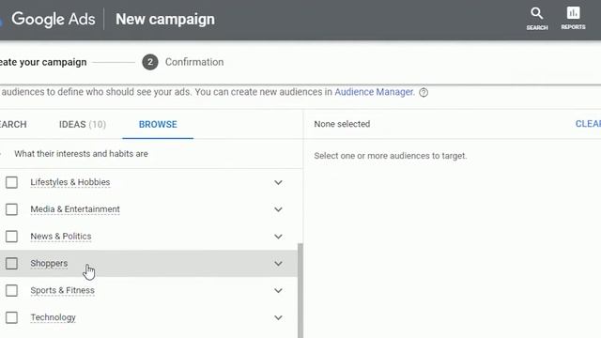The image size is (601, 338).
Task: Open the Audience Manager link
Action: [x=375, y=92]
